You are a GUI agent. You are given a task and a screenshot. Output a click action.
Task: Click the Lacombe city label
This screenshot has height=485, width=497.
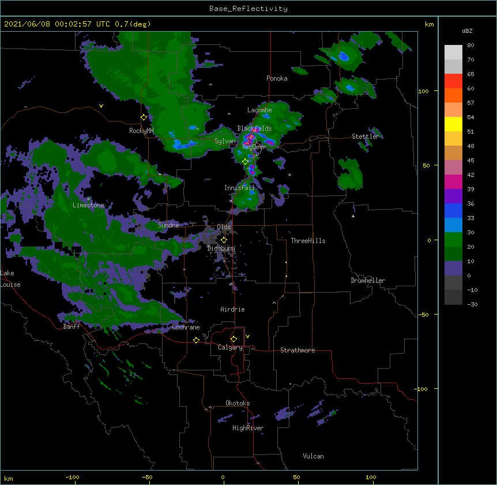pos(259,110)
